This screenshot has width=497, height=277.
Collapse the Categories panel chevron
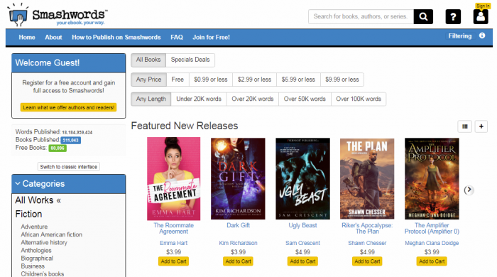[x=18, y=183]
